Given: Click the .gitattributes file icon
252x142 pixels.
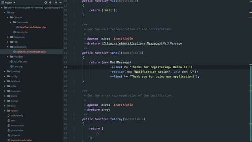Looking at the screenshot, I should click(x=9, y=130).
